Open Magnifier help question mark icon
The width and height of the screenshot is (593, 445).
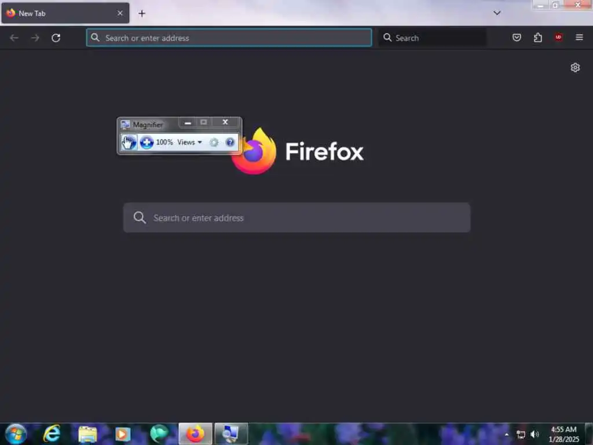(x=230, y=143)
